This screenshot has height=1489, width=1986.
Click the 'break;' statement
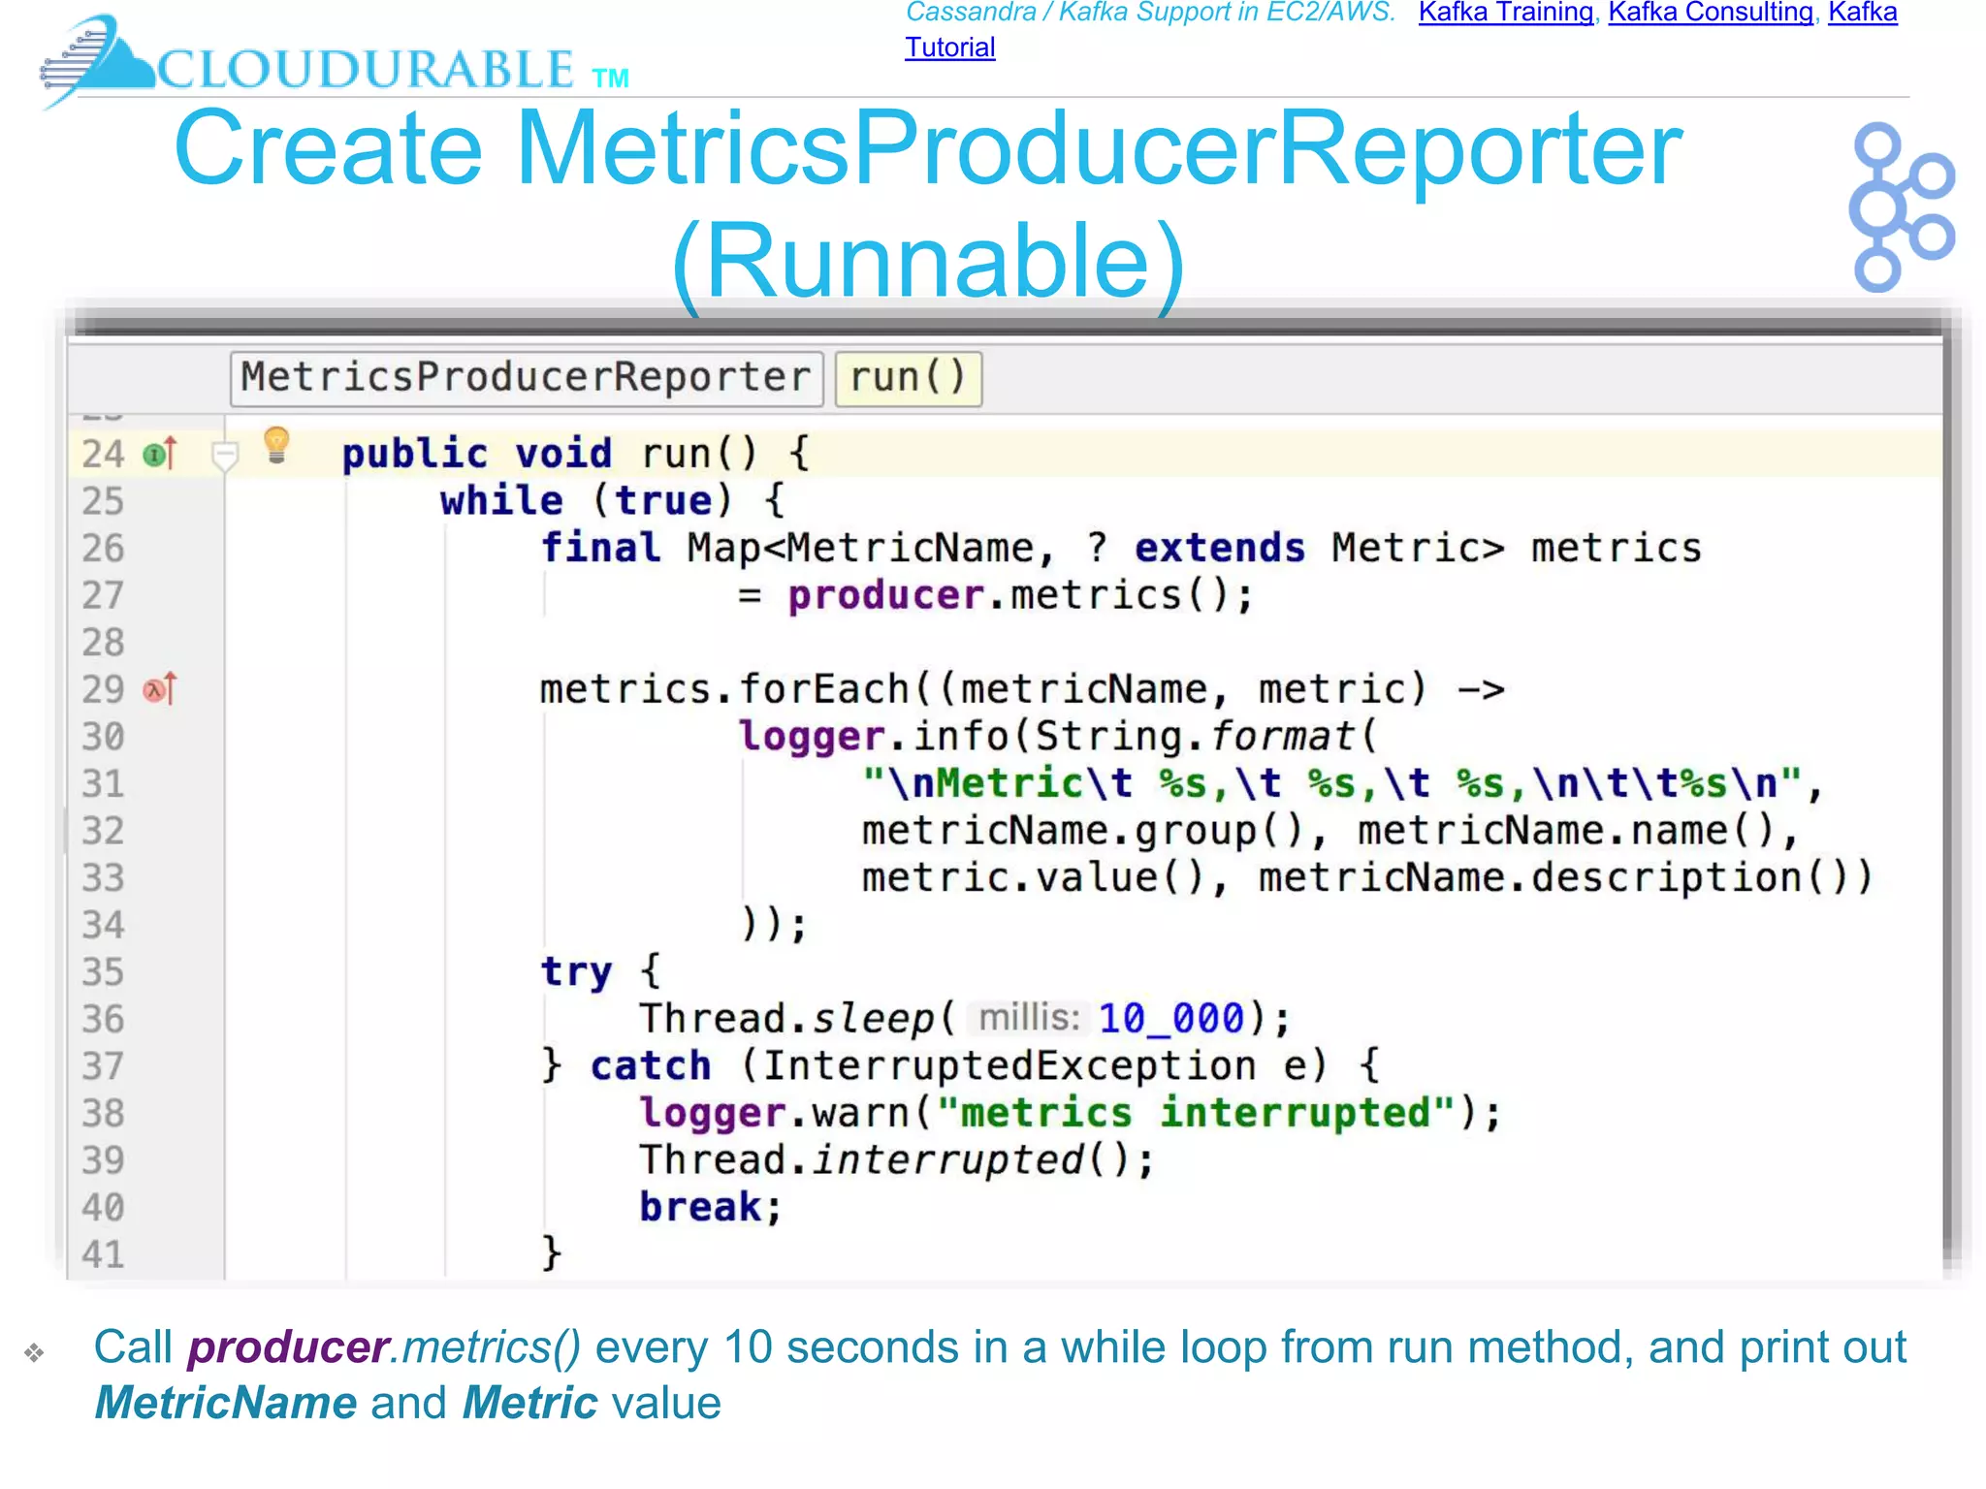(711, 1208)
